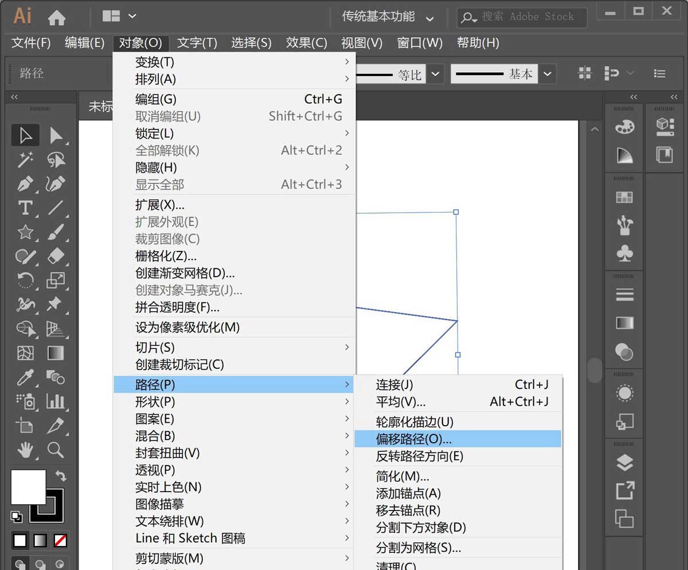This screenshot has height=570, width=688.
Task: Select the Artboard tool
Action: [25, 426]
